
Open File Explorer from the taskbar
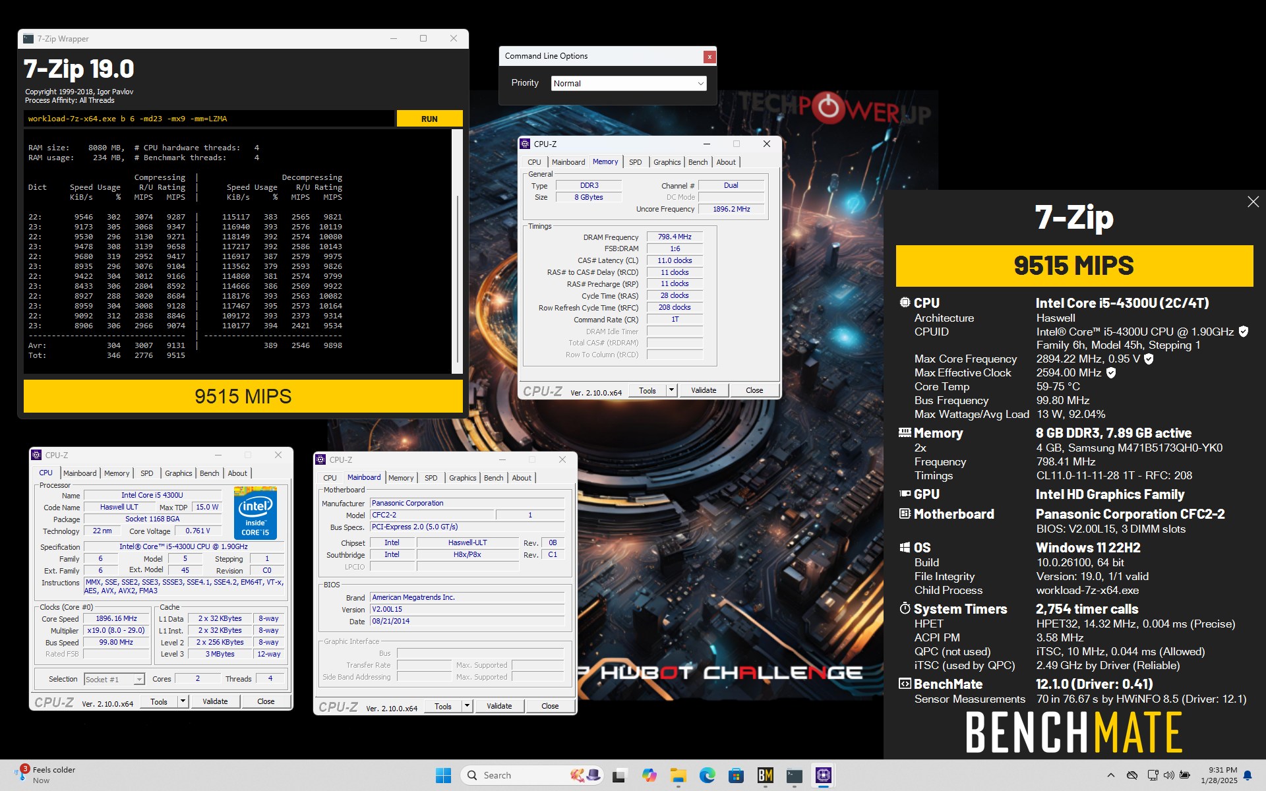coord(678,775)
